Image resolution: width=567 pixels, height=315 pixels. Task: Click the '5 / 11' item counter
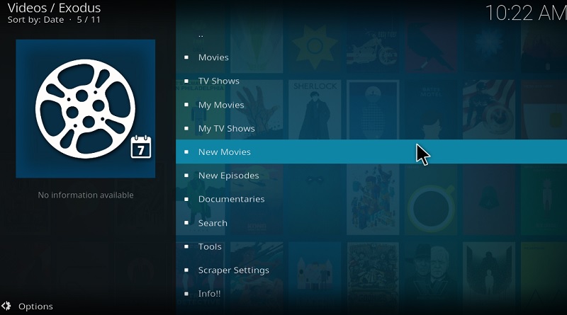tap(89, 20)
